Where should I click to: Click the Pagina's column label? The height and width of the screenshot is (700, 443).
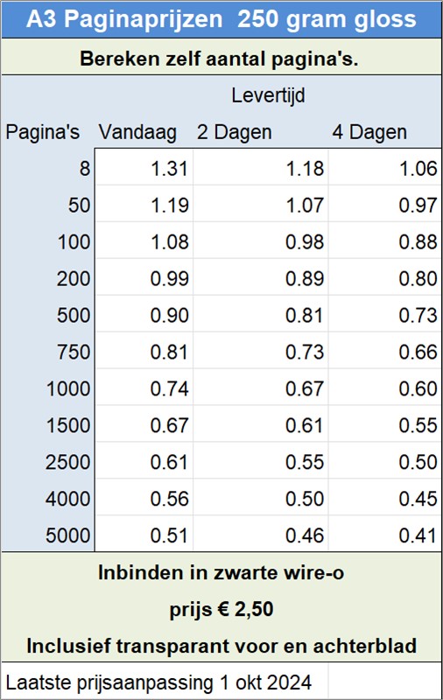coord(42,132)
